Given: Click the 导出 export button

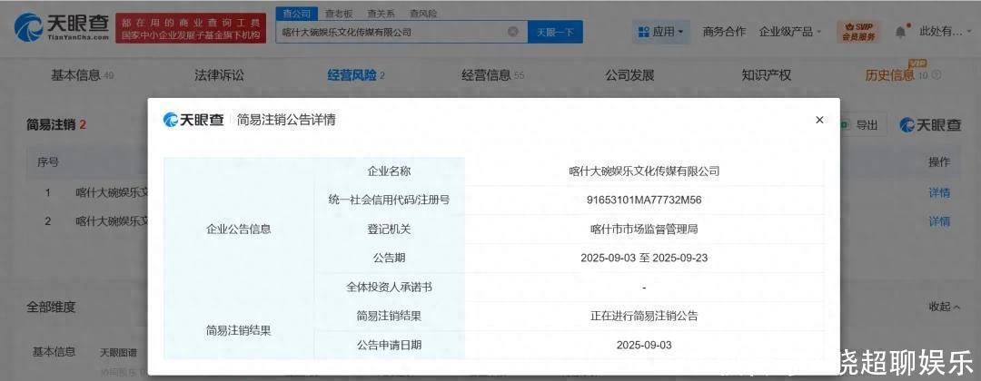Looking at the screenshot, I should [858, 125].
